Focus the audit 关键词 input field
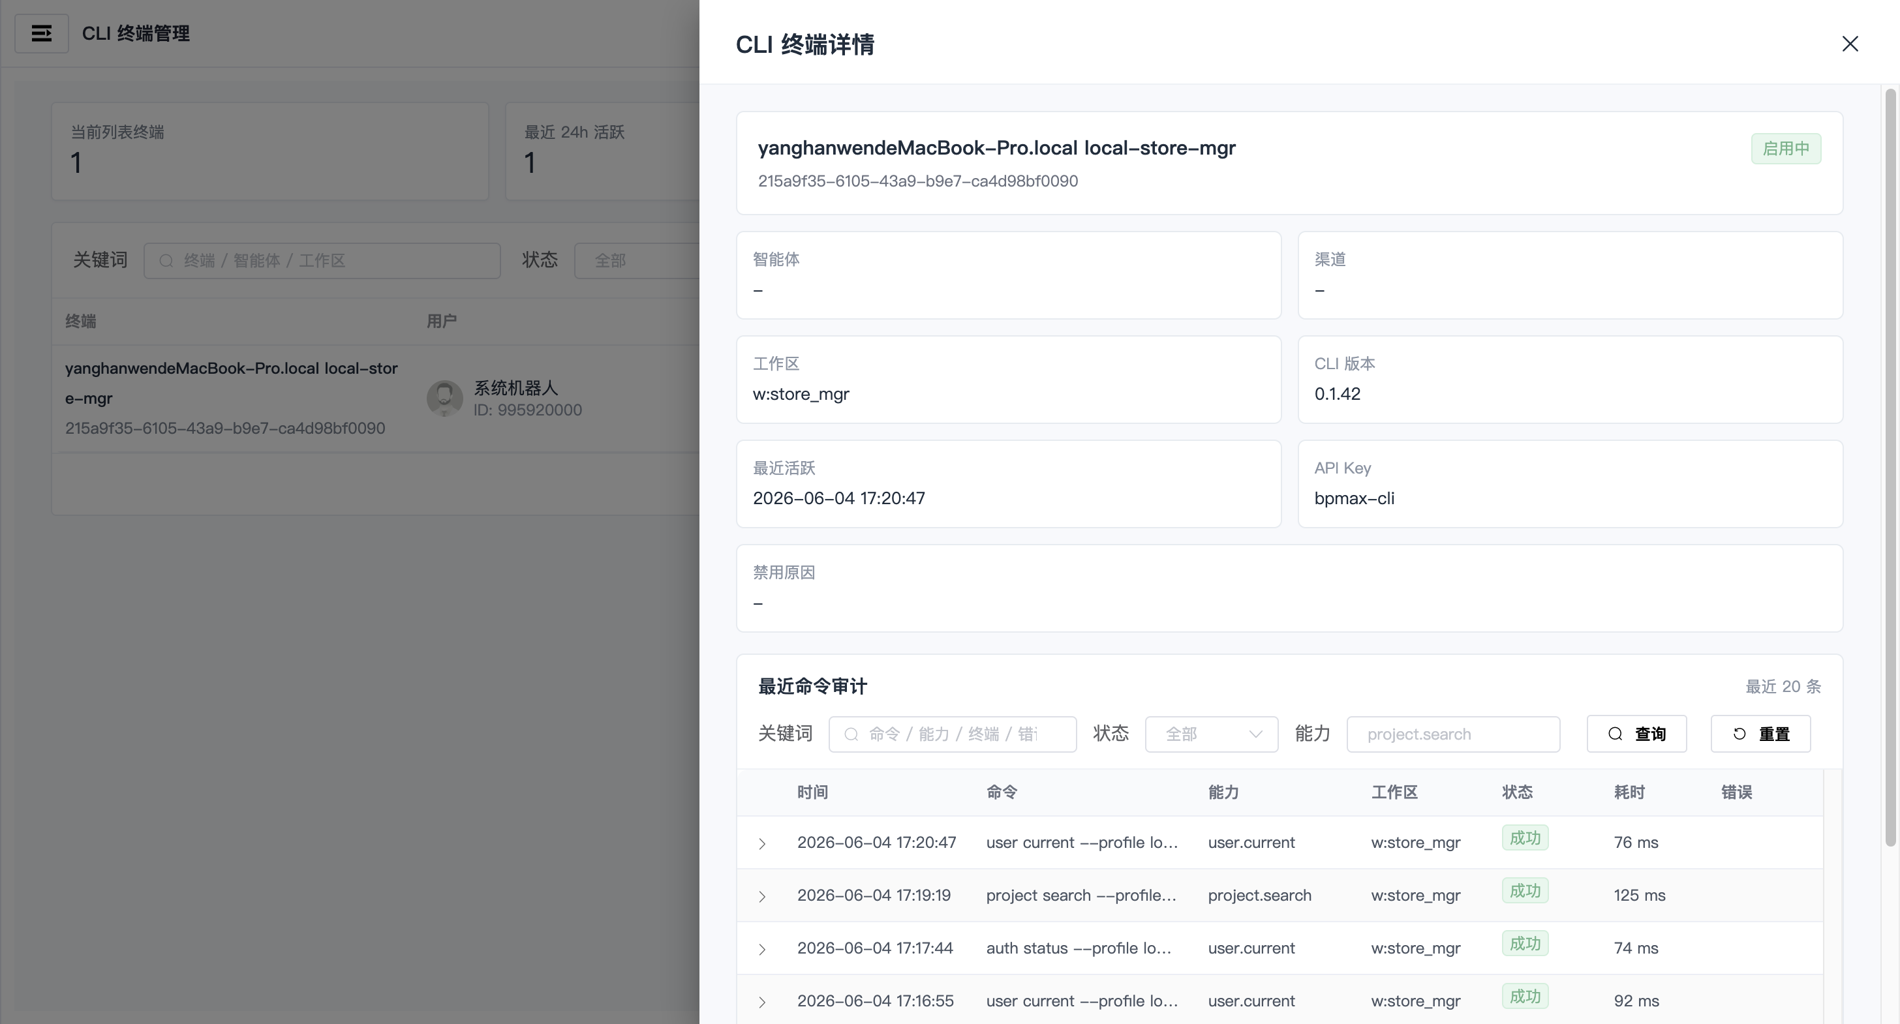1900x1024 pixels. [952, 734]
